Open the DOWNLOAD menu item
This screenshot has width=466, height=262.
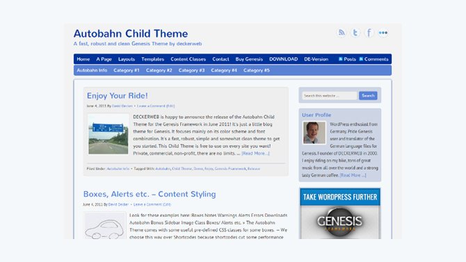click(284, 59)
